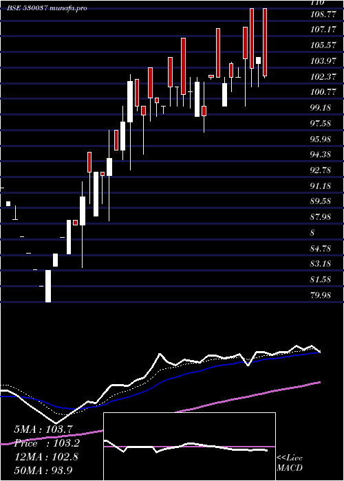Click the <<Live MACD label

pos(290,463)
